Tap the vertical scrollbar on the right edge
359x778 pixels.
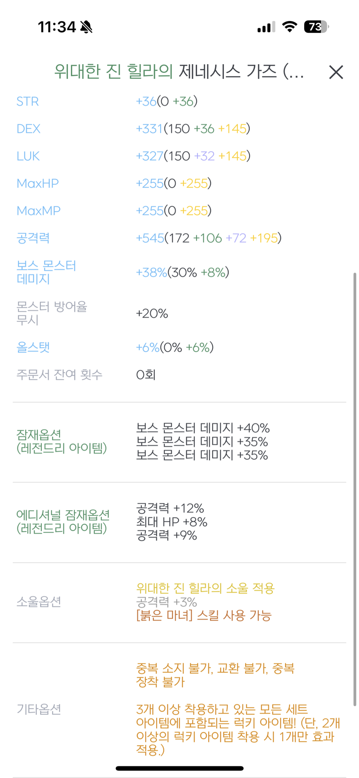coord(355,489)
